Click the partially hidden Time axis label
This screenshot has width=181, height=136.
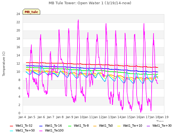pyautogui.click(x=160, y=121)
